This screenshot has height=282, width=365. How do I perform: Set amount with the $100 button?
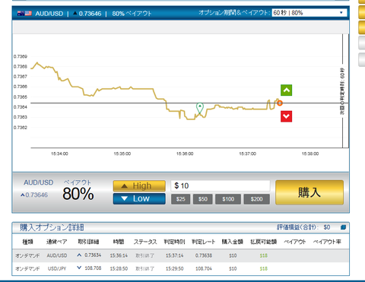[228, 199]
